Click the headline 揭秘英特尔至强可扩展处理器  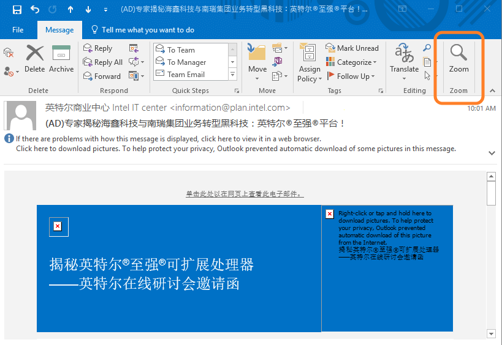151,264
